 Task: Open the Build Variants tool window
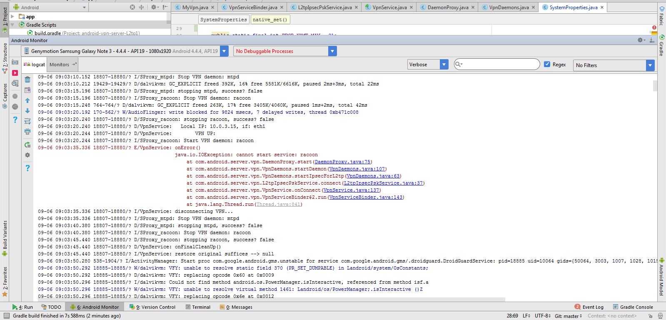(x=5, y=238)
